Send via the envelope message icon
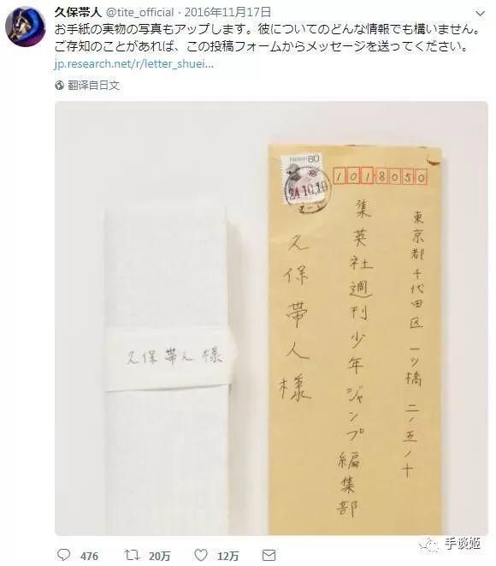The height and width of the screenshot is (566, 496). click(x=269, y=555)
